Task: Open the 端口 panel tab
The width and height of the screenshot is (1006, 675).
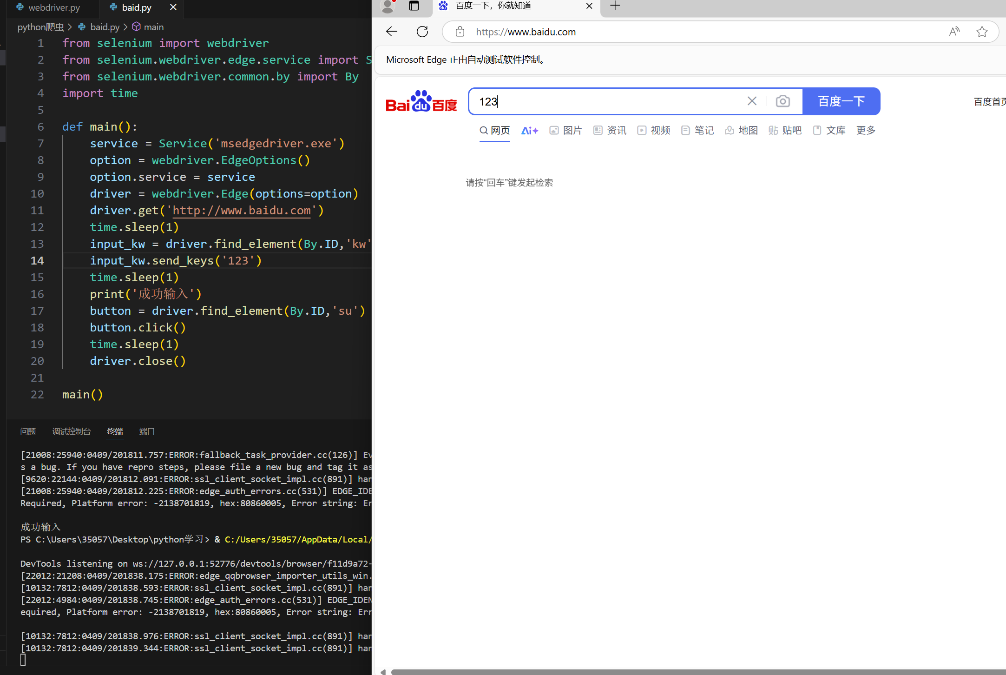Action: (x=147, y=431)
